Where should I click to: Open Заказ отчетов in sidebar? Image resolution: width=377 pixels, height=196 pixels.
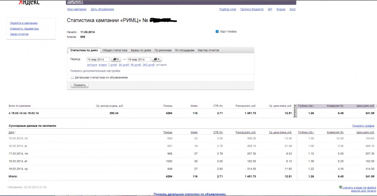(x=19, y=34)
